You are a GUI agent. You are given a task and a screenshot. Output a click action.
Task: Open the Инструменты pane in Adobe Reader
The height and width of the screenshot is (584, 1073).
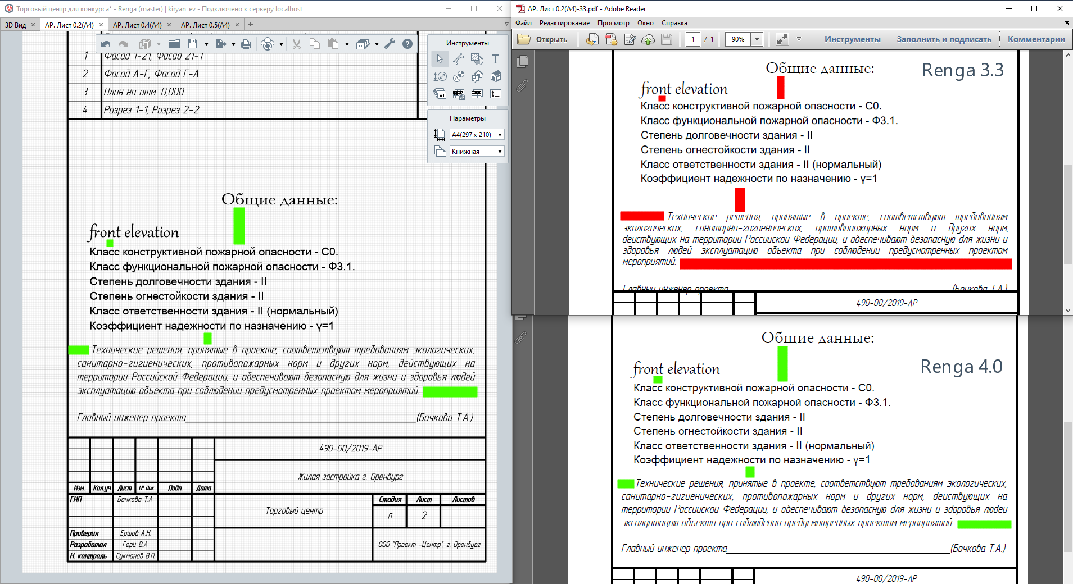tap(853, 39)
